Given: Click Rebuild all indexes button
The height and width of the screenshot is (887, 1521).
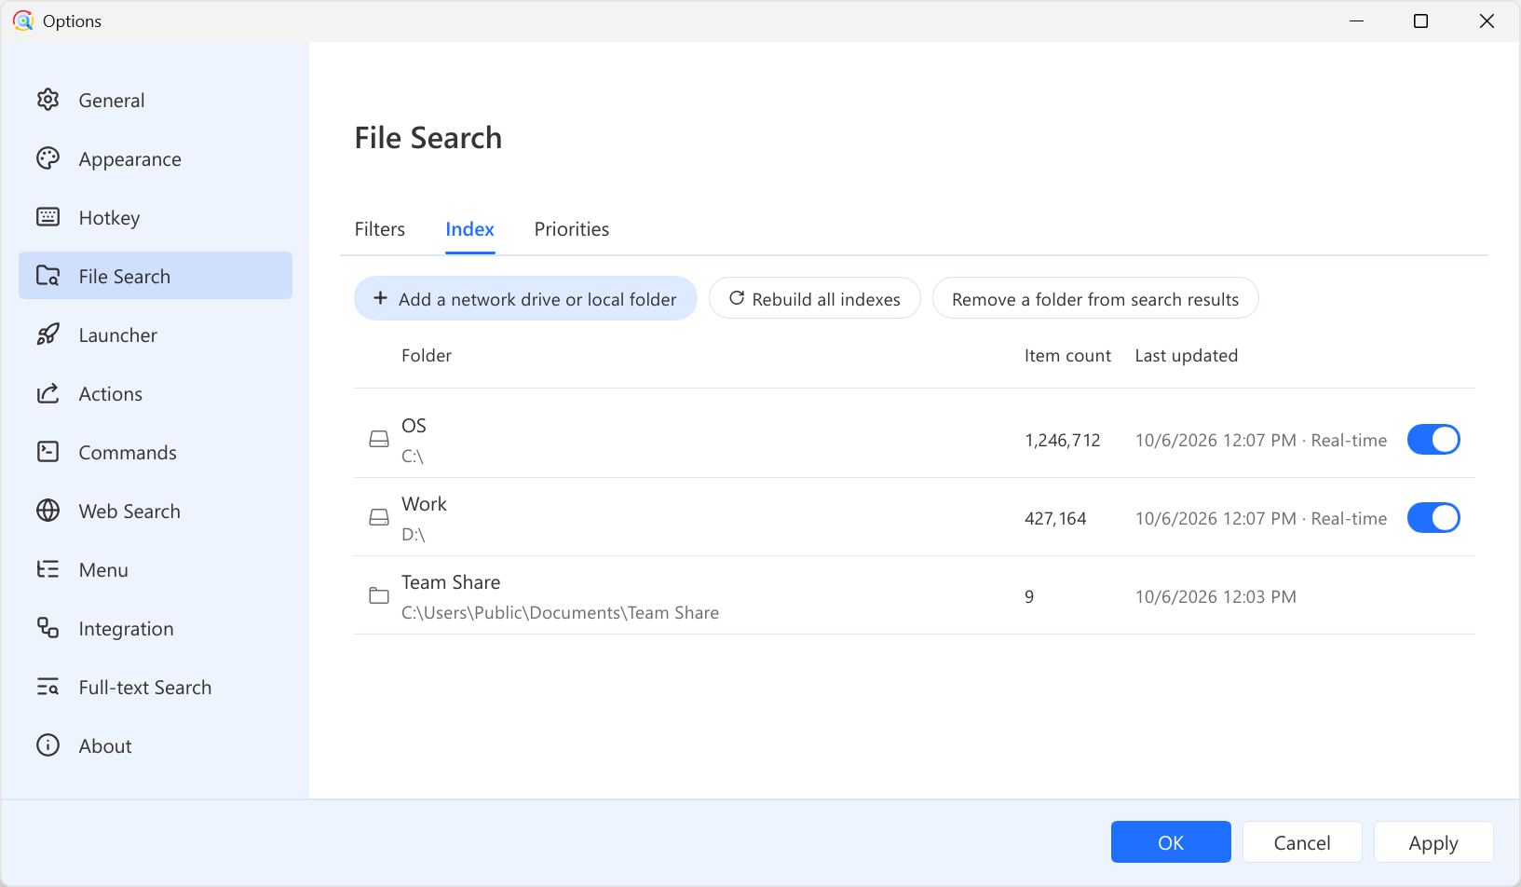Looking at the screenshot, I should (x=815, y=298).
